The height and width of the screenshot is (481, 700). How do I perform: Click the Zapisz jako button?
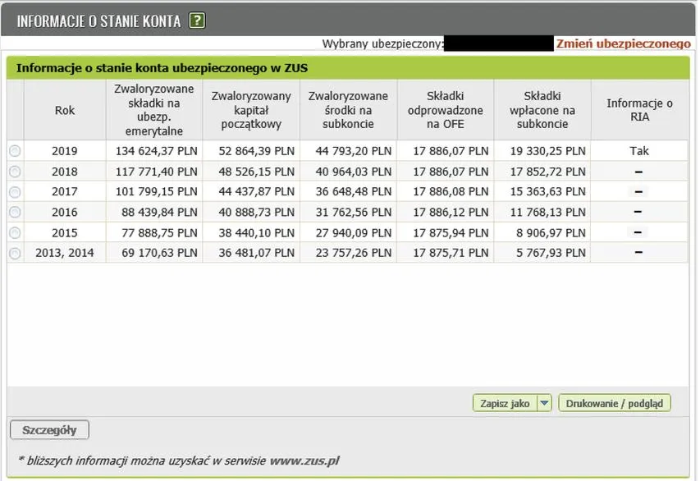point(505,403)
